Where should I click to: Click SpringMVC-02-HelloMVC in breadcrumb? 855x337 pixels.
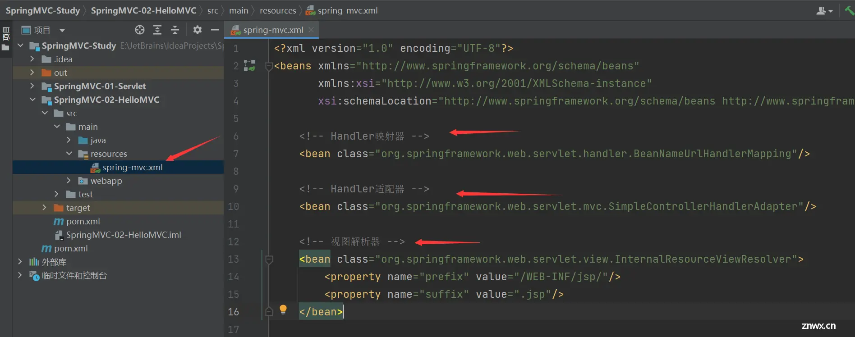pos(143,10)
